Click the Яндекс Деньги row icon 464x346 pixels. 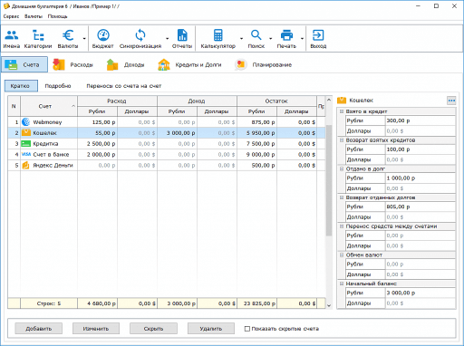pyautogui.click(x=26, y=165)
